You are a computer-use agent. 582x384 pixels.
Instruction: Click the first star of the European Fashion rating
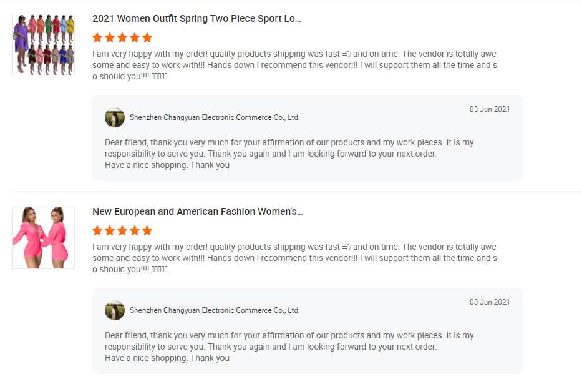97,230
